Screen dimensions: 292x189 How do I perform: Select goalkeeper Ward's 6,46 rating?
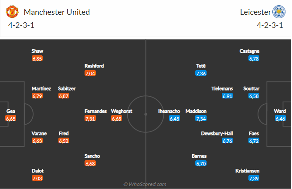pyautogui.click(x=281, y=118)
